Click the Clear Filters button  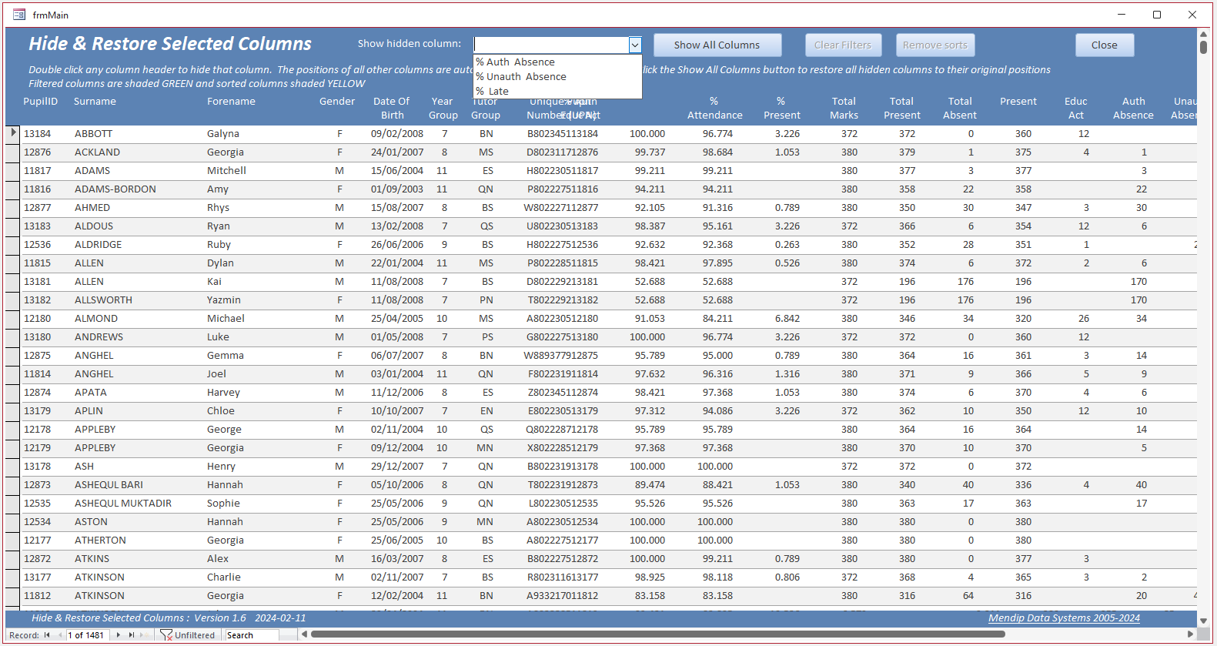[843, 45]
